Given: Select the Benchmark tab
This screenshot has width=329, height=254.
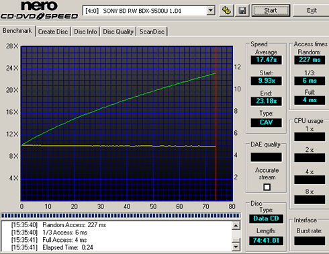Looking at the screenshot, I should [17, 31].
